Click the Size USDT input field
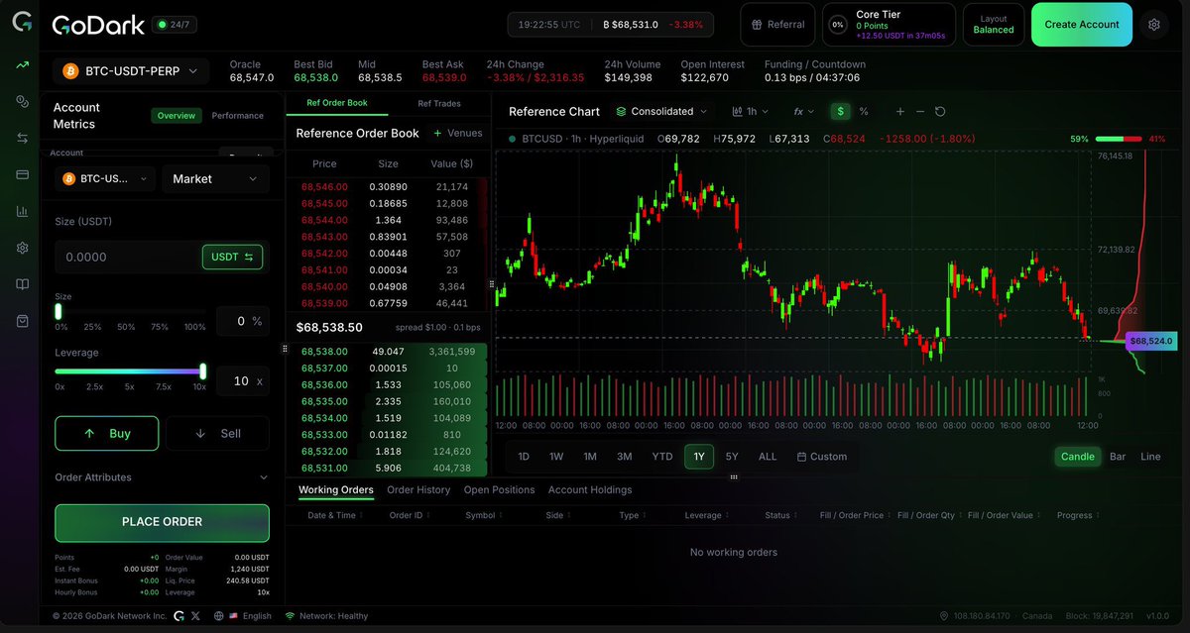Screen dimensions: 1190x633 127,257
